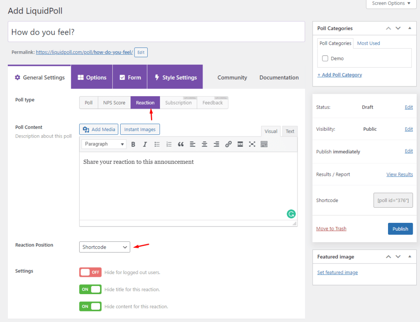Viewport: 420px width, 322px height.
Task: Collapse the Featured image panel
Action: [410, 256]
